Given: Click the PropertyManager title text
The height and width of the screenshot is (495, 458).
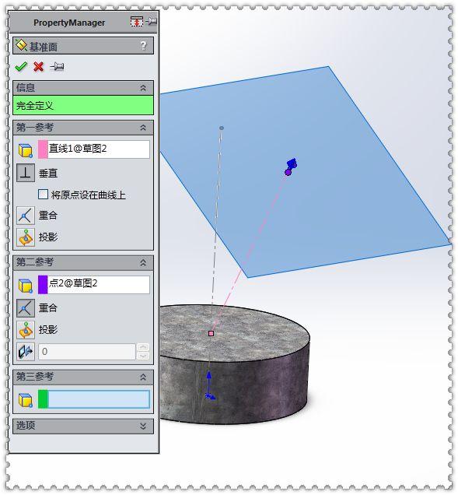Looking at the screenshot, I should 69,23.
